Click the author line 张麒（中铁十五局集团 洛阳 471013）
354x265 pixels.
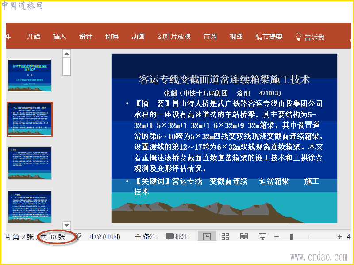pos(223,93)
